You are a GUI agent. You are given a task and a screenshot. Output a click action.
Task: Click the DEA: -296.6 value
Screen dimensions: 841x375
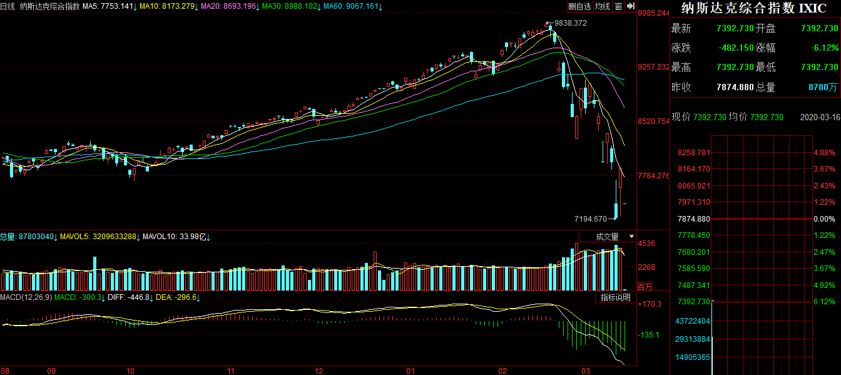(175, 297)
